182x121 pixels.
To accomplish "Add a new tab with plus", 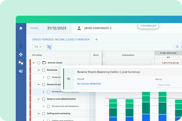I will tap(97, 40).
